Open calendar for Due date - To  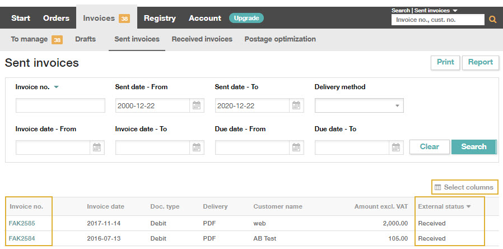396,147
